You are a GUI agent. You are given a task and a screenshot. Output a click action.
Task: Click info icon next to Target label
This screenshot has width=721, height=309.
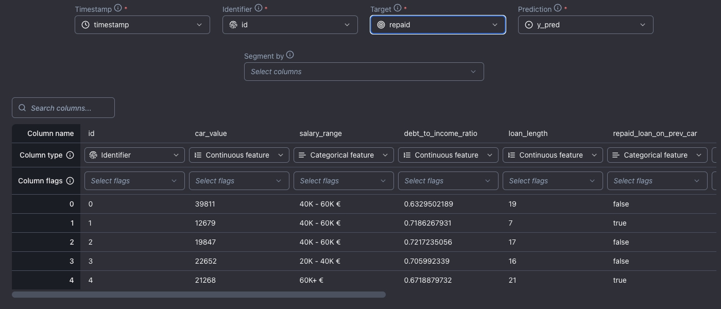397,8
